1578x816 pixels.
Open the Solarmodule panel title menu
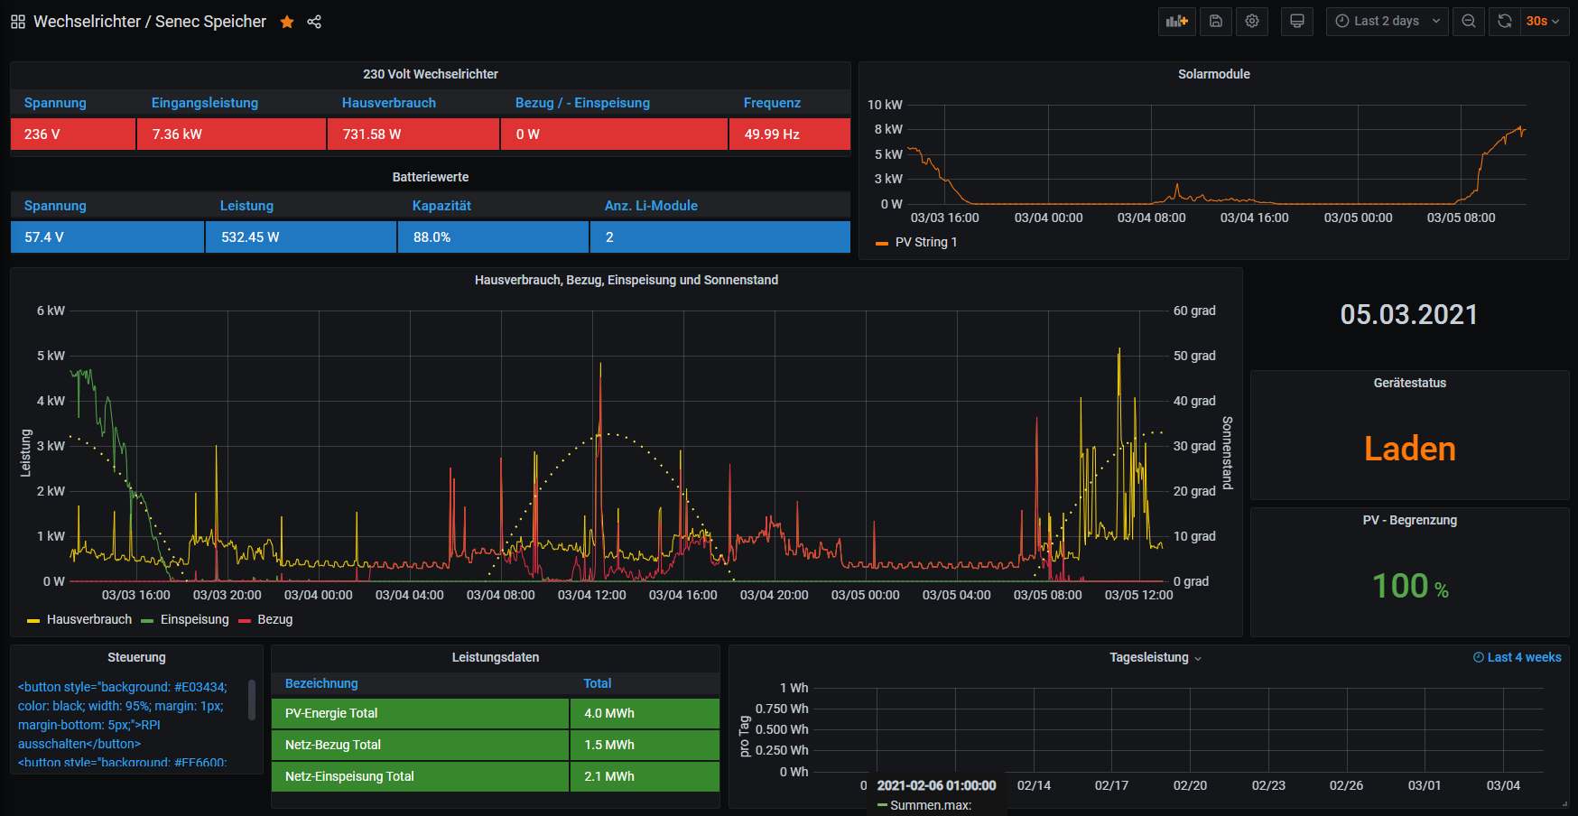tap(1213, 74)
